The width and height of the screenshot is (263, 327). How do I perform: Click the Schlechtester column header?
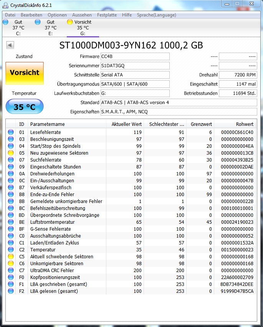tap(165, 124)
